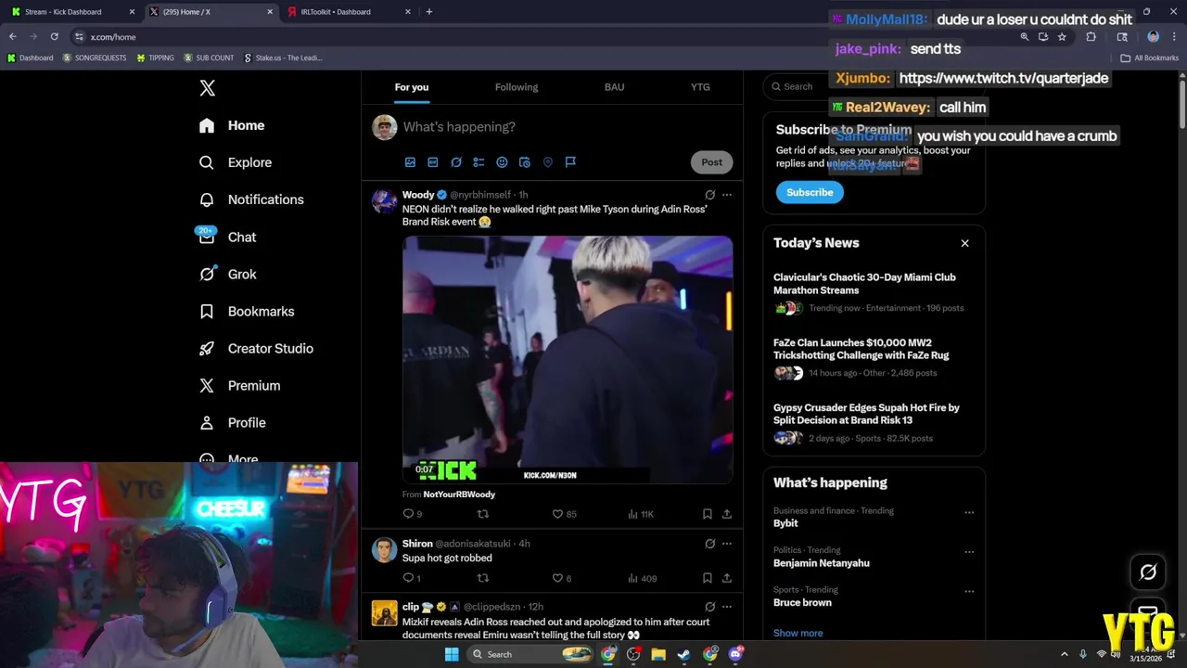
Task: View analytics on Woody's post (11K)
Action: coord(641,514)
